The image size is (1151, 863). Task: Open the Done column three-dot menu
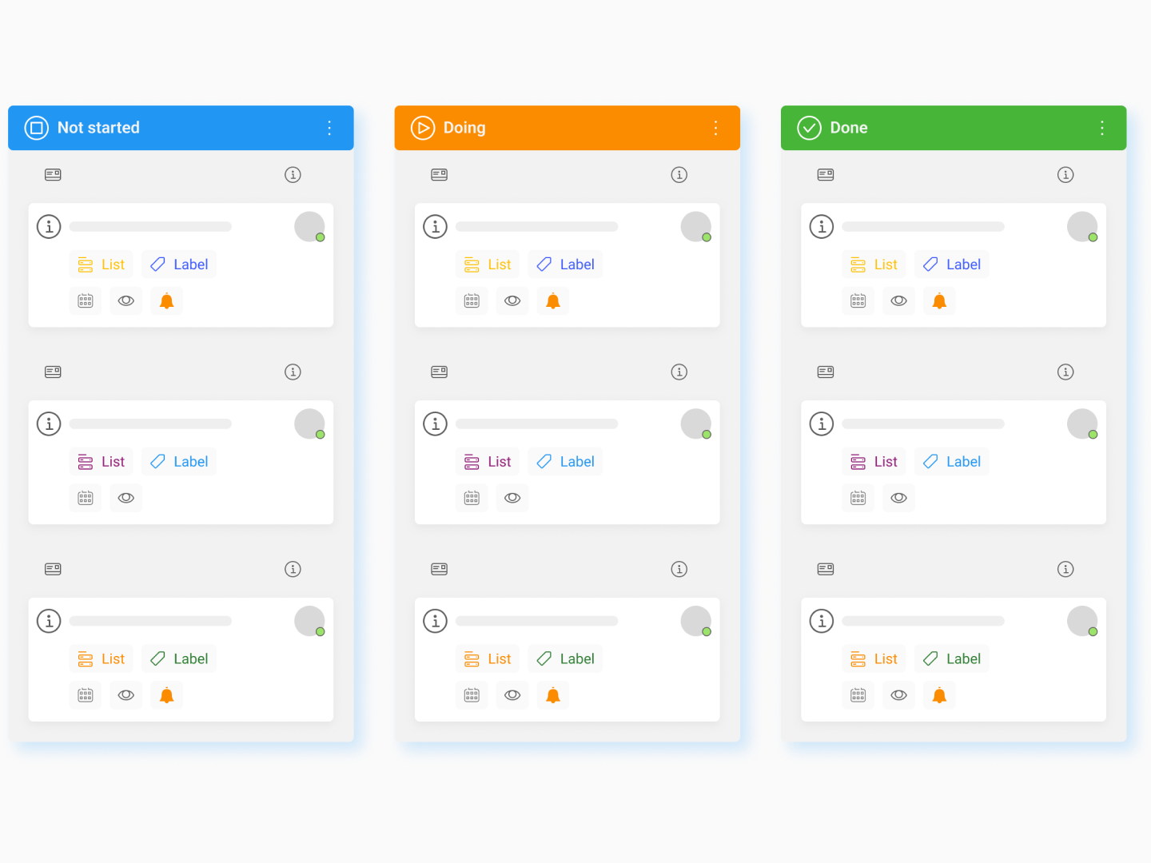pyautogui.click(x=1102, y=128)
